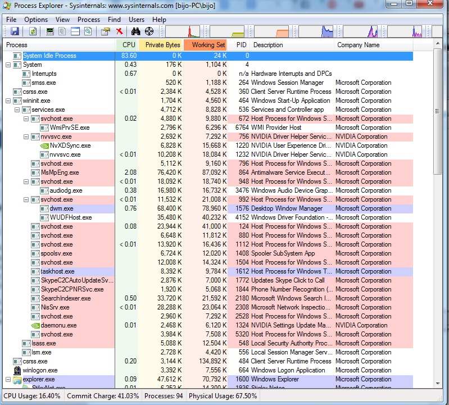Open the Help menu
This screenshot has height=405, width=449.
(159, 20)
